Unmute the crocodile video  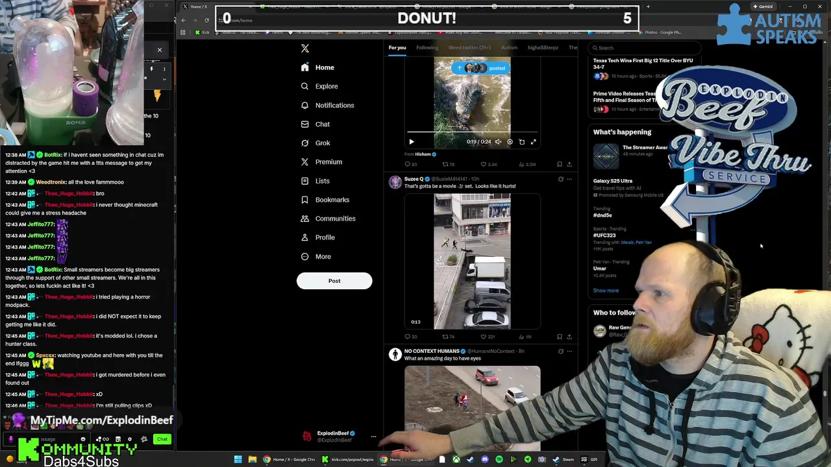(x=498, y=141)
